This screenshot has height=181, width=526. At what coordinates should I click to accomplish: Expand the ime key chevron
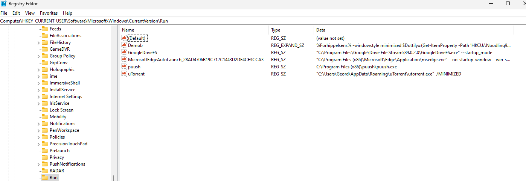[x=38, y=77]
